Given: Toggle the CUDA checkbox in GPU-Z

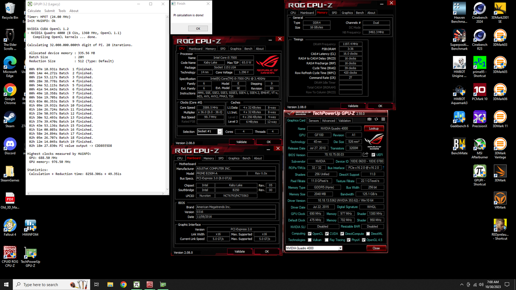Looking at the screenshot, I should pos(327,234).
